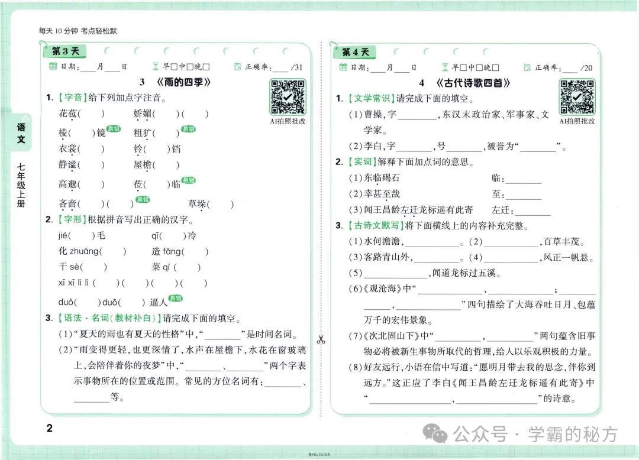Click the Day 4 QR code for AI grading
Screen dimensions: 639x460
click(577, 98)
